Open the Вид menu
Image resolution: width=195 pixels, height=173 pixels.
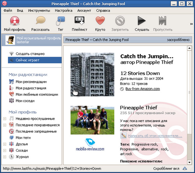(20, 10)
